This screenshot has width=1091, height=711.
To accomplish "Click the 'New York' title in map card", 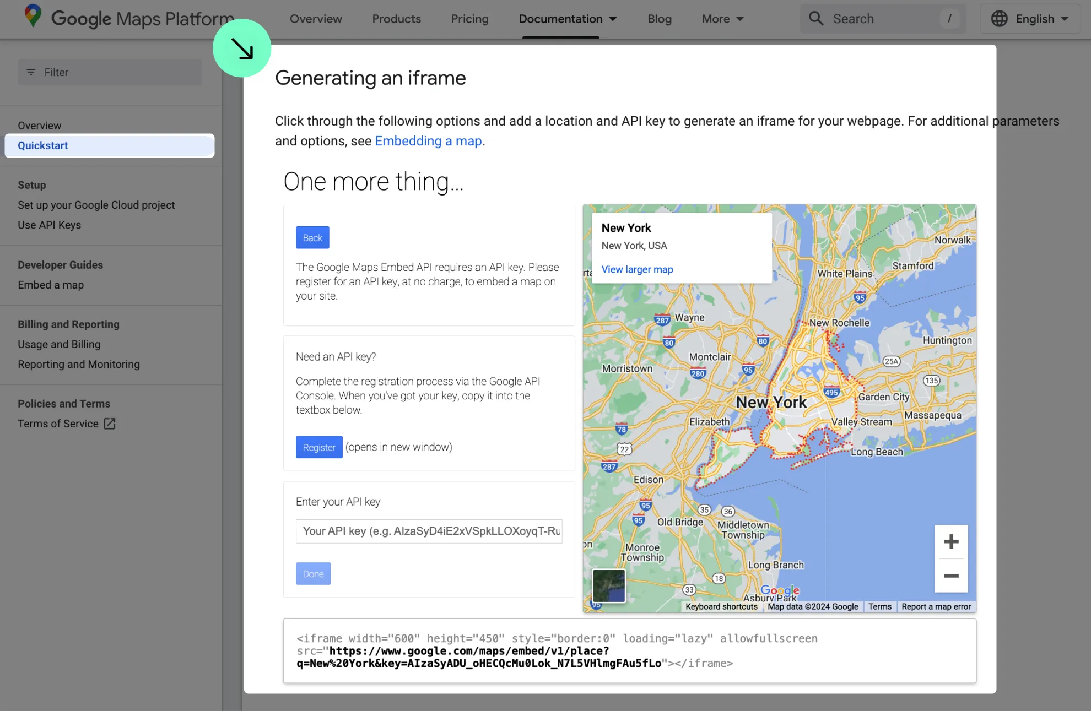I will click(x=626, y=228).
